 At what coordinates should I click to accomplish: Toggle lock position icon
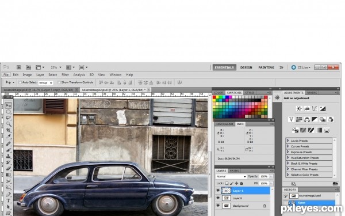(236, 183)
